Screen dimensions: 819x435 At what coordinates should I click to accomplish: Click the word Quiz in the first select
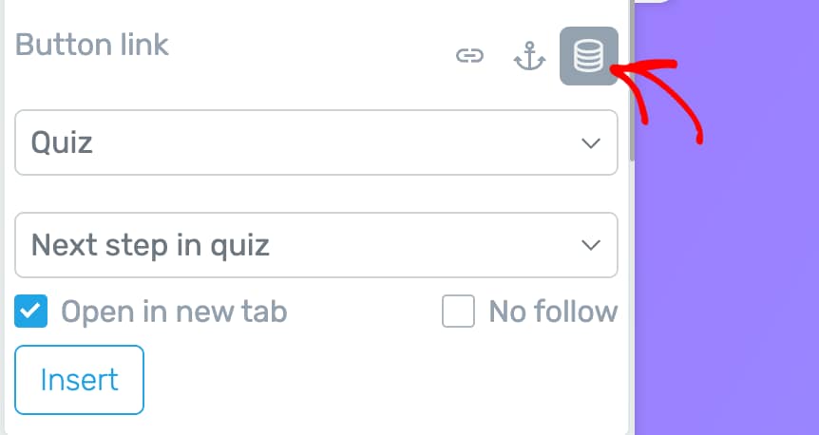[x=63, y=143]
